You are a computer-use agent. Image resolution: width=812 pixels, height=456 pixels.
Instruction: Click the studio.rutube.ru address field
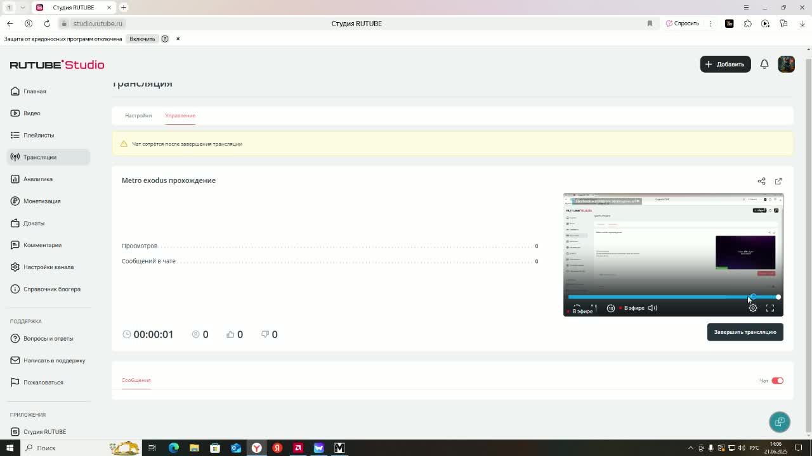(98, 23)
